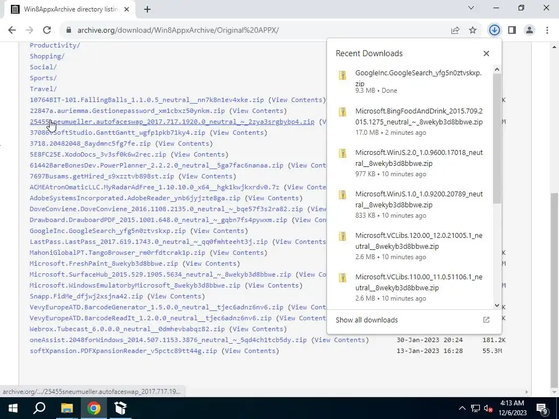Go back using the browser back arrow
Image resolution: width=559 pixels, height=419 pixels.
click(12, 31)
